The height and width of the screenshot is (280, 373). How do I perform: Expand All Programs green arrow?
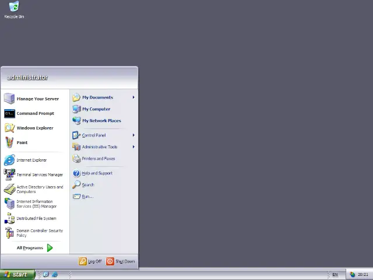click(50, 248)
